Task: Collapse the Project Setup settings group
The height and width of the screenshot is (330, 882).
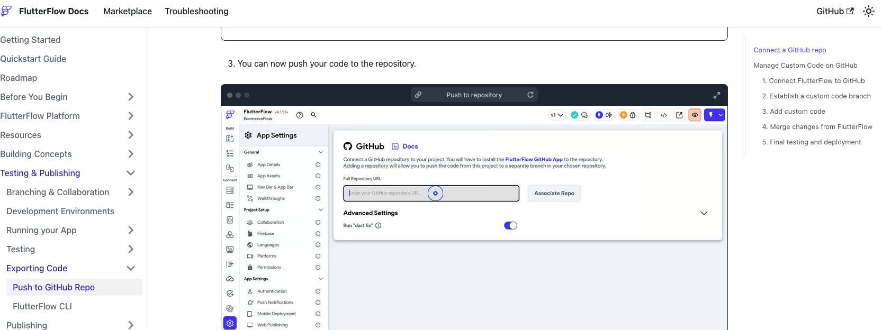Action: click(x=320, y=210)
